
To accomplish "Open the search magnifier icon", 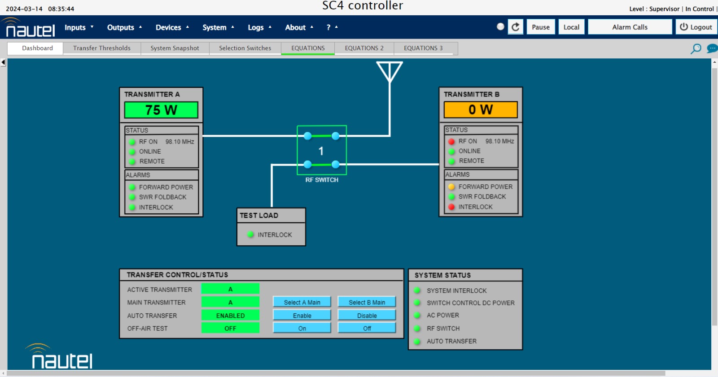I will click(696, 48).
